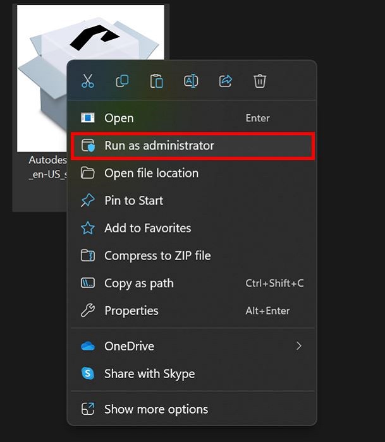The image size is (385, 442).
Task: Choose Add to Favorites
Action: [192, 228]
